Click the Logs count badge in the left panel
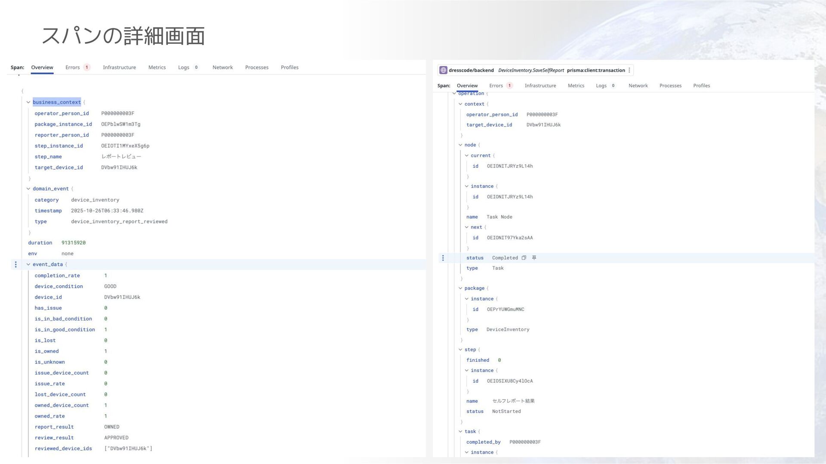 [x=196, y=67]
